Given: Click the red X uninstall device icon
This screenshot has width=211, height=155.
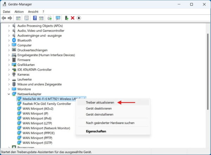Looking at the screenshot, I should click(73, 18).
